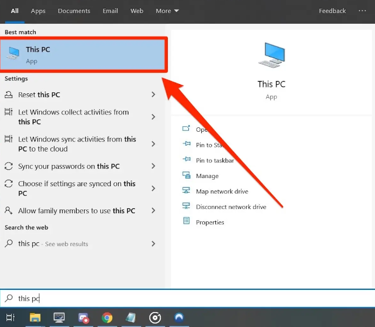
Task: Switch to the Documents tab
Action: point(74,11)
